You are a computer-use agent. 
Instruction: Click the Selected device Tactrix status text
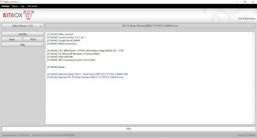38,135
